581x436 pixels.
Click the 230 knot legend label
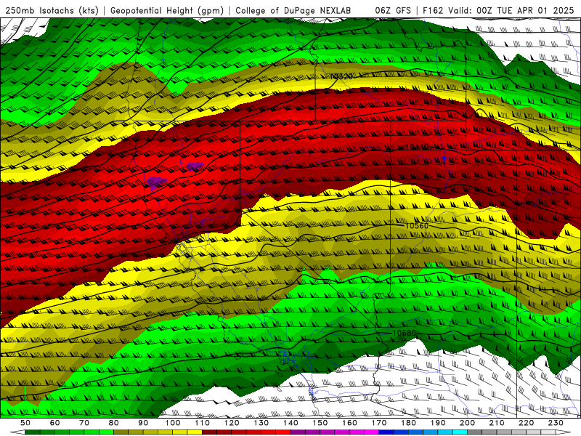tap(556, 423)
